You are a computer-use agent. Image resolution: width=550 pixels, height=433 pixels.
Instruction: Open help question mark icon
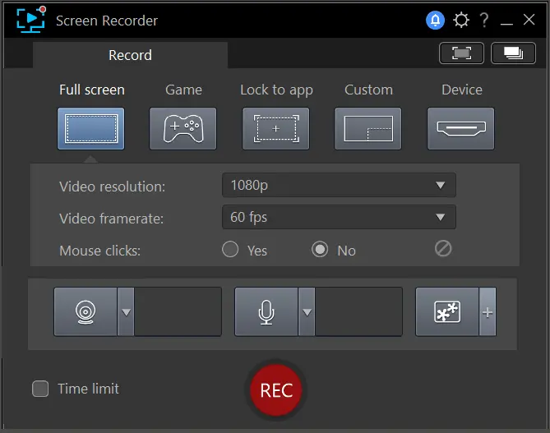click(x=484, y=21)
